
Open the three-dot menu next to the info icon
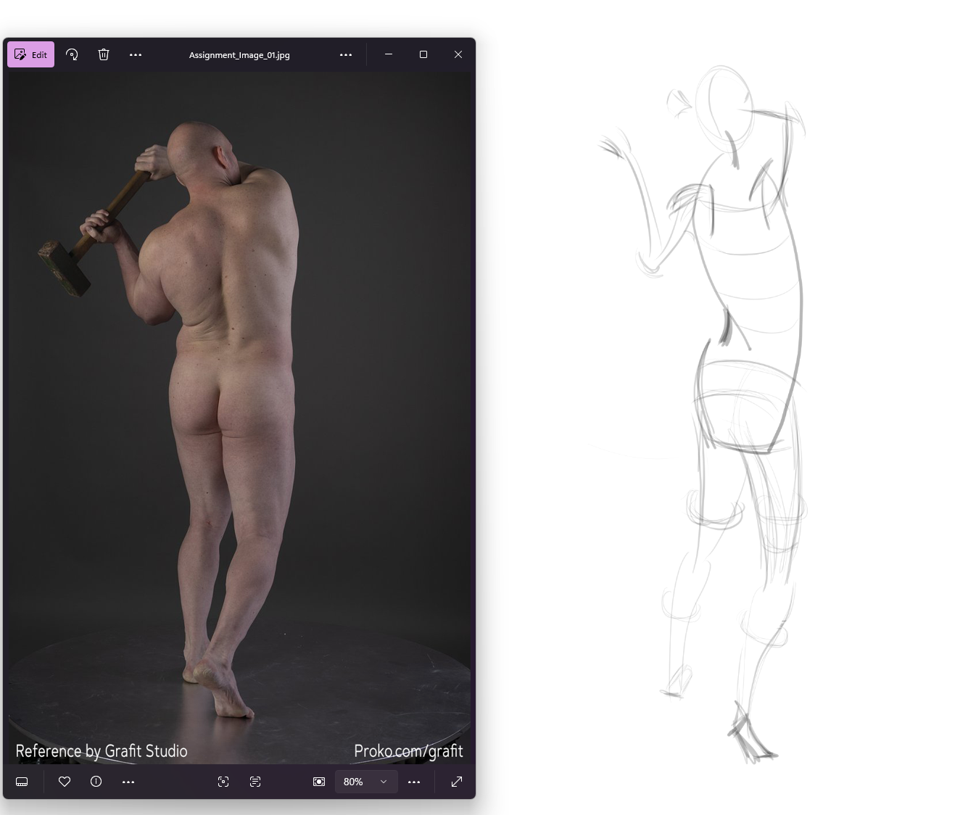128,782
